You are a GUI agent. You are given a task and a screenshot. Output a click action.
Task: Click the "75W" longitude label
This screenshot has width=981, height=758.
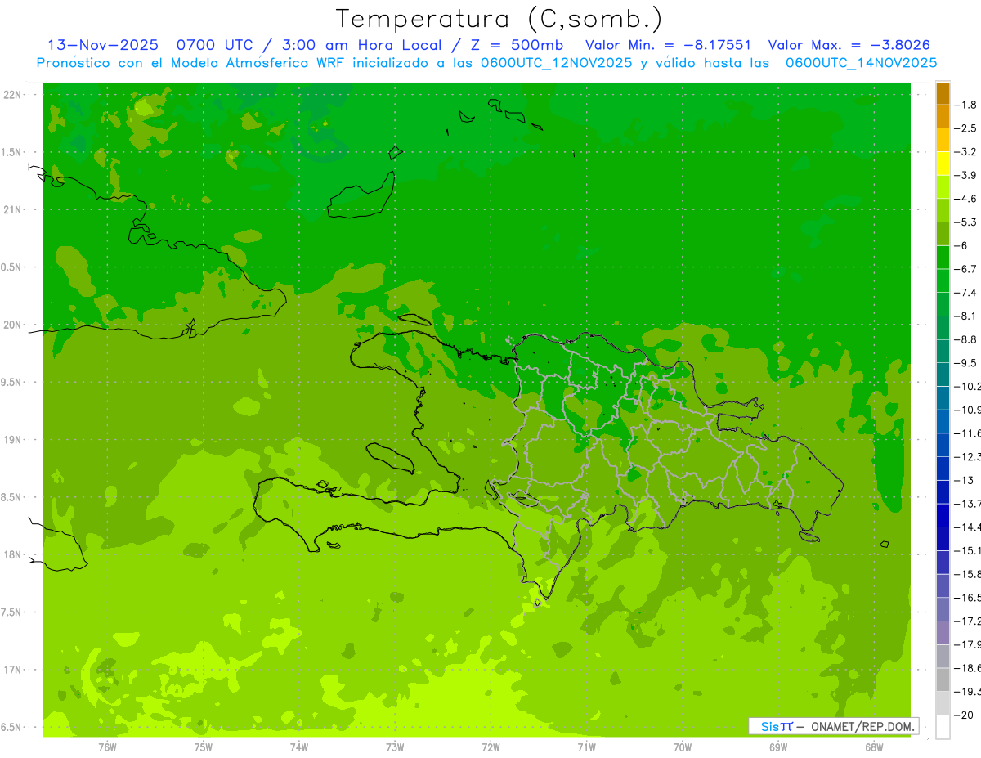point(204,747)
